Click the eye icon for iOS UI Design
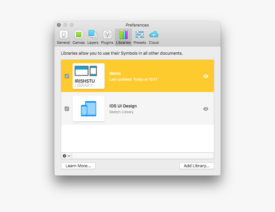The width and height of the screenshot is (275, 212). pos(206,109)
